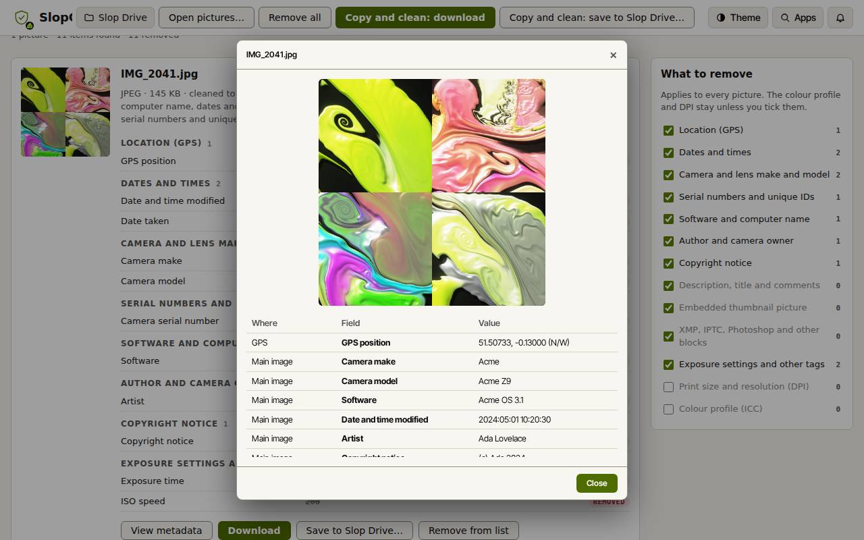The height and width of the screenshot is (540, 864).
Task: Toggle "Serial numbers and unique IDs" checkbox
Action: point(668,197)
